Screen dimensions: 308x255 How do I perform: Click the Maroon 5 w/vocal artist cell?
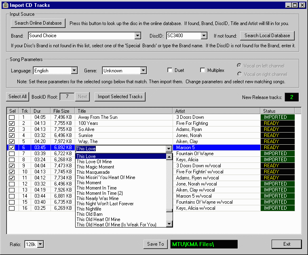pos(217,196)
